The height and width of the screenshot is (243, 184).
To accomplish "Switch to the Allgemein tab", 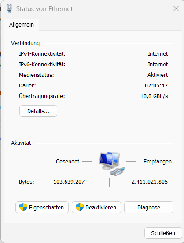I will tap(22, 25).
